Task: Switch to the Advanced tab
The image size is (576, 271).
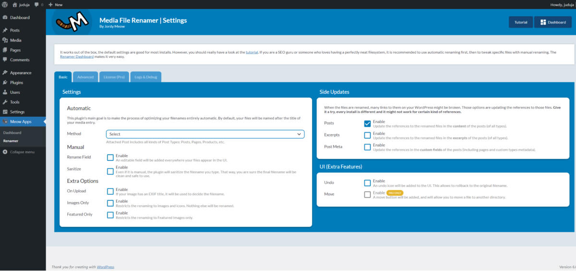Action: (85, 77)
